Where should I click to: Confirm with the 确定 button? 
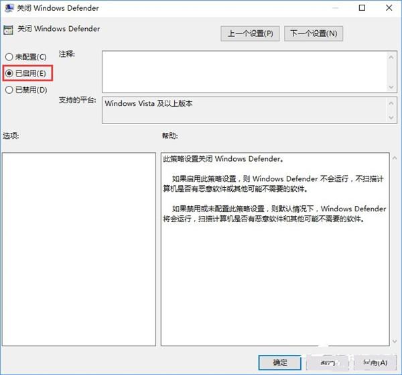click(279, 362)
